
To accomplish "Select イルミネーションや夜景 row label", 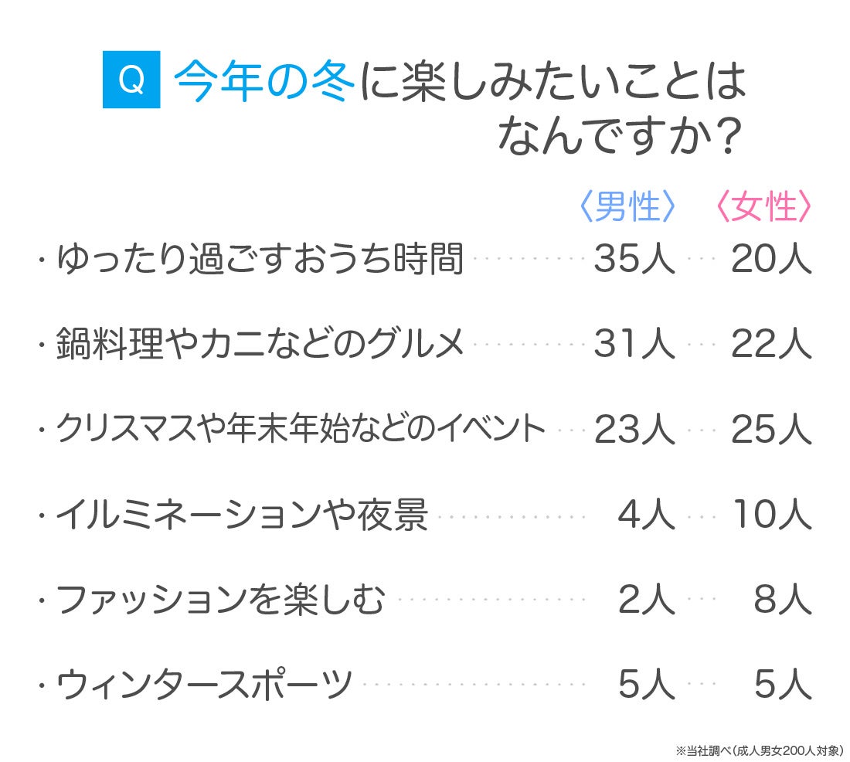I will [242, 515].
